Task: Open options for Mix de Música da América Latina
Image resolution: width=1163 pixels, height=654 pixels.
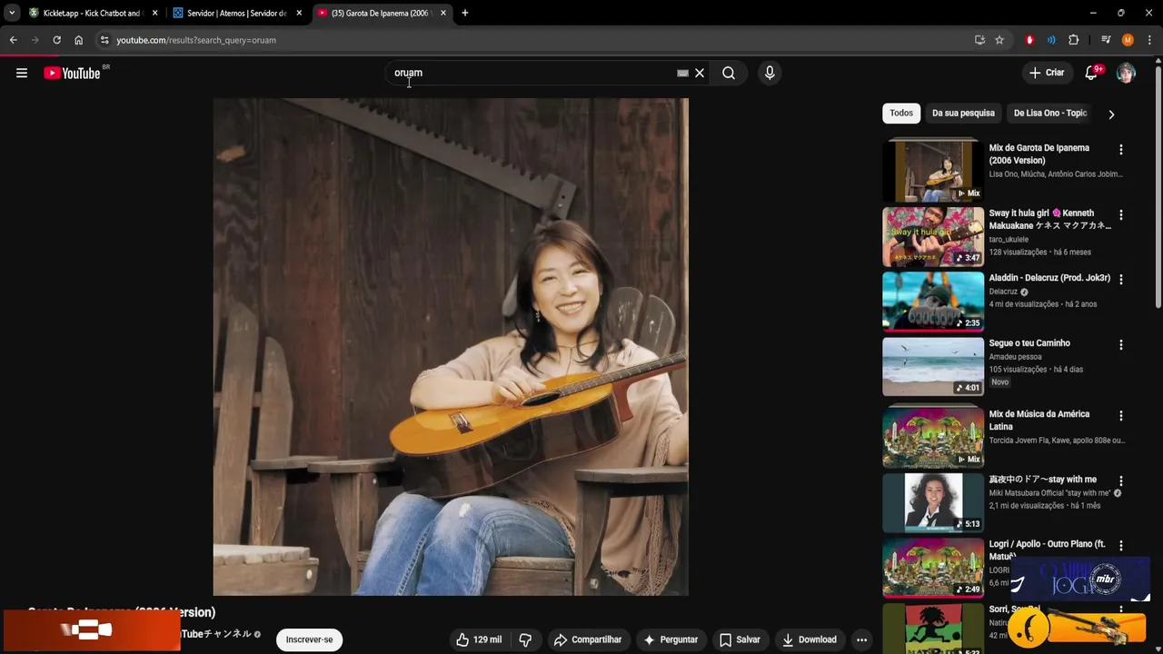Action: click(x=1120, y=416)
